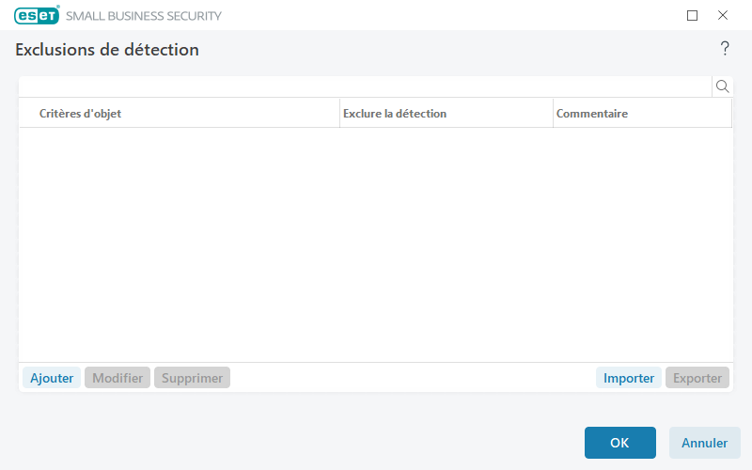Cancel with the Annuler button
The image size is (752, 470).
(704, 443)
